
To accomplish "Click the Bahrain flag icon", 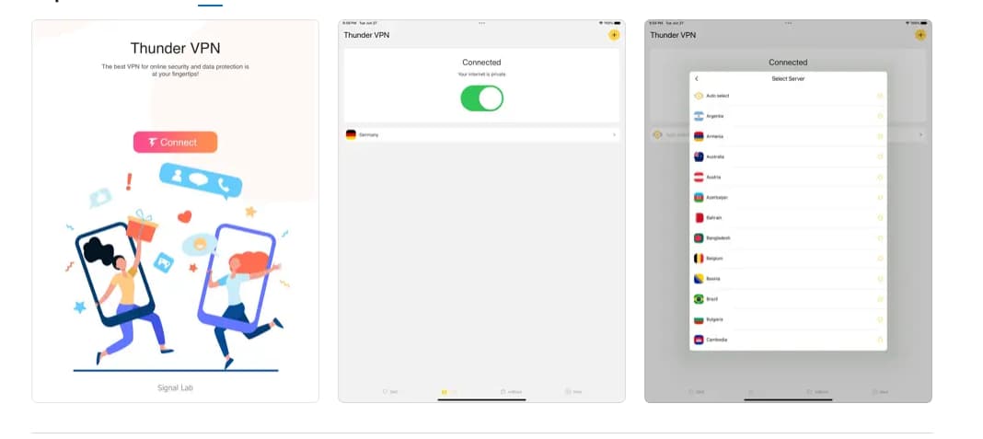I will [x=699, y=217].
